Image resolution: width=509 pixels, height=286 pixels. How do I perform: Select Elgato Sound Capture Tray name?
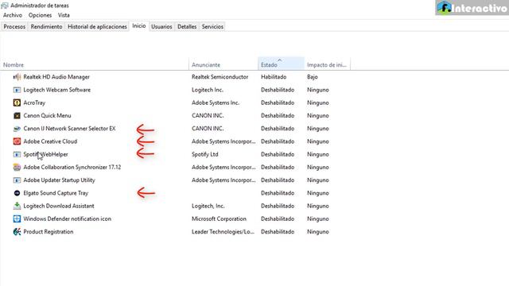point(56,193)
